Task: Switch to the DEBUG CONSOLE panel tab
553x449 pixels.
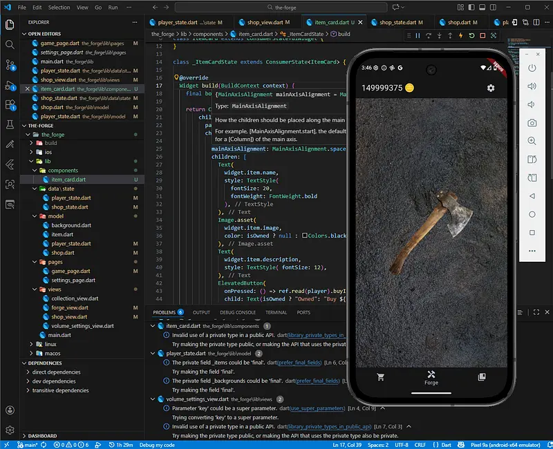Action: [x=237, y=312]
